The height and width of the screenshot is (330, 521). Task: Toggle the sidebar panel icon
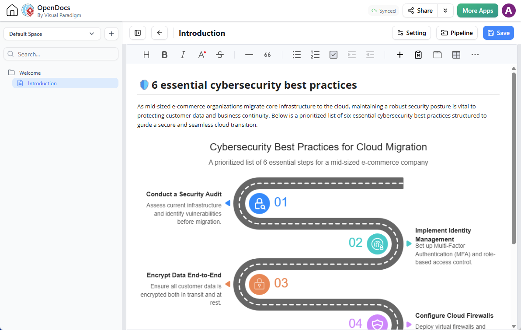138,33
